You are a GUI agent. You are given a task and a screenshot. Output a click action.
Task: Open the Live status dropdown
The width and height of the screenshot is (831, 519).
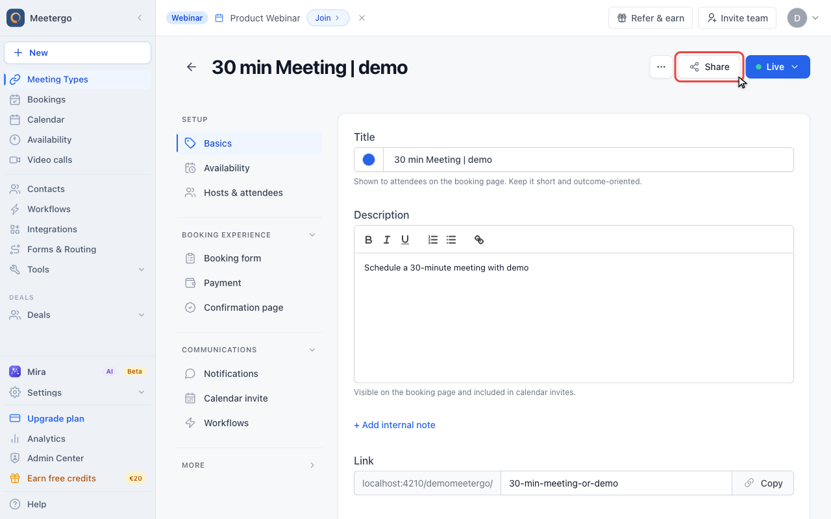point(778,67)
